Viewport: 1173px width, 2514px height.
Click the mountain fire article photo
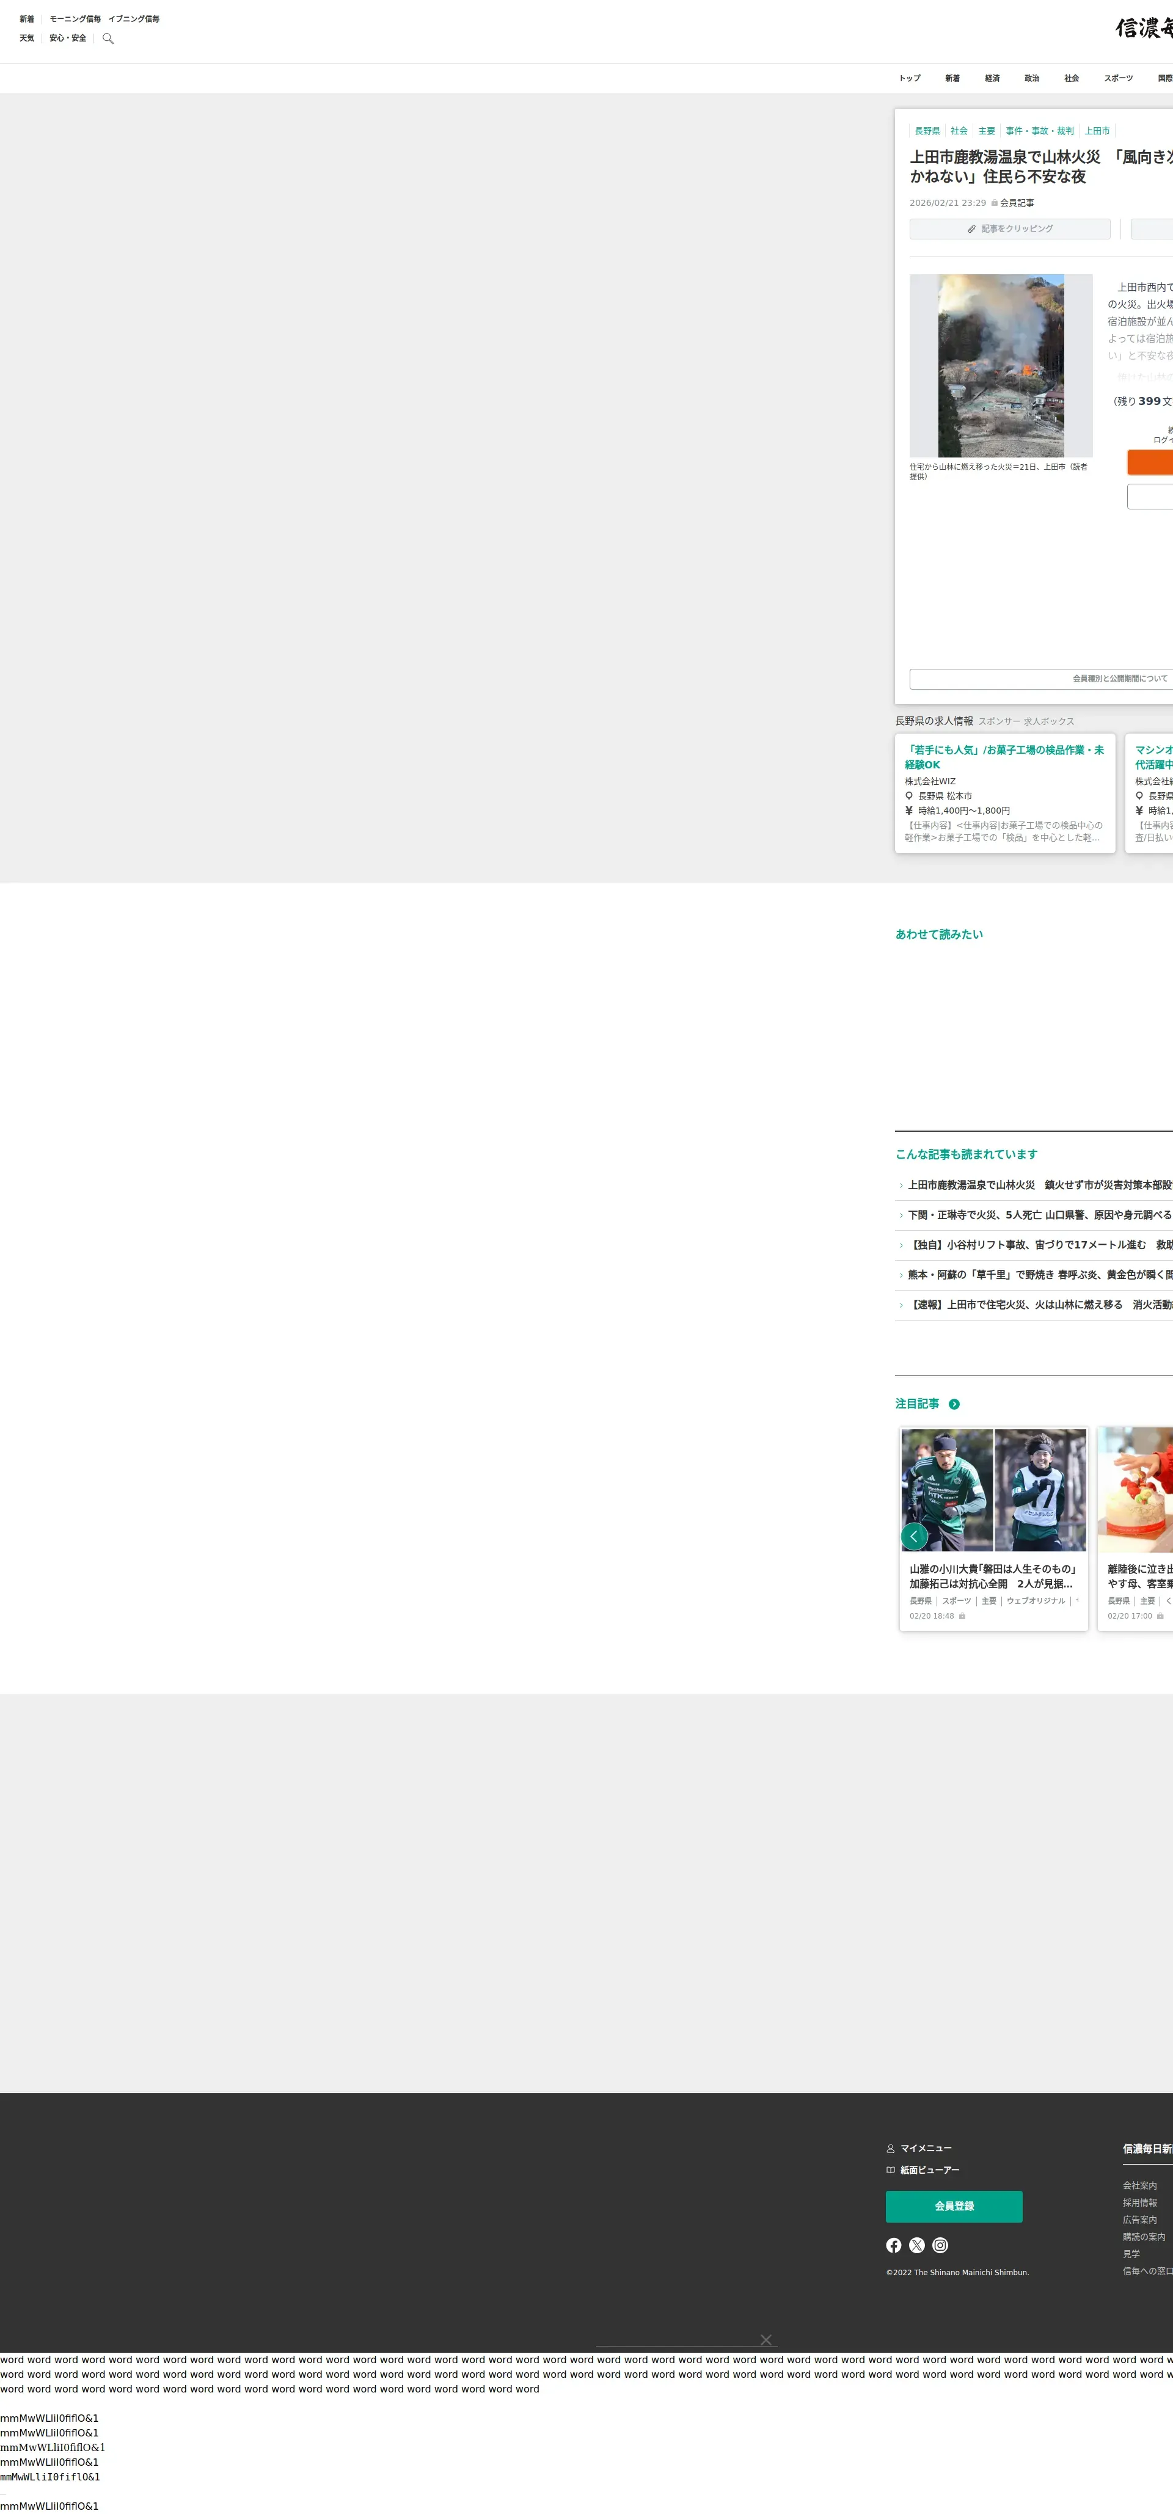click(1000, 366)
